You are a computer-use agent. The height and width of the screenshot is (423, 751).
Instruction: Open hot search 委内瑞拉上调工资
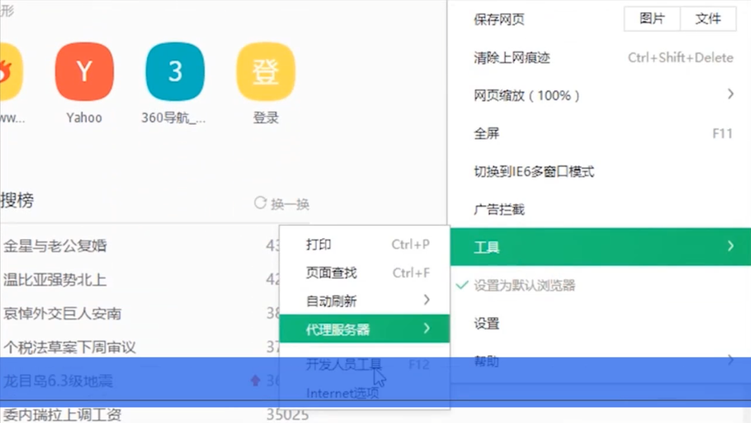pos(62,414)
